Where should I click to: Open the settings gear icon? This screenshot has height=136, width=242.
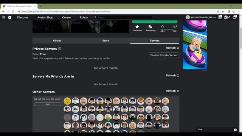234,17
